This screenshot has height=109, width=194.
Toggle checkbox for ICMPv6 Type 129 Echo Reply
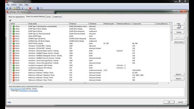[x=11, y=41]
